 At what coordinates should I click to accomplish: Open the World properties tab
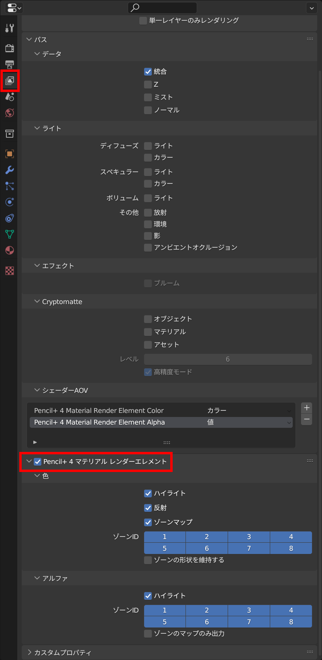pyautogui.click(x=10, y=113)
